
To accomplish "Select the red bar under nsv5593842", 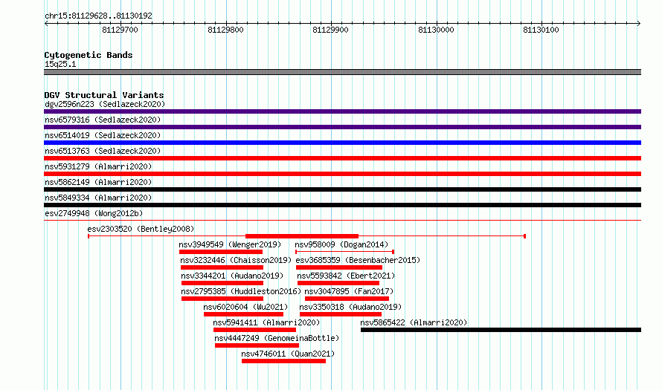I will coord(338,283).
